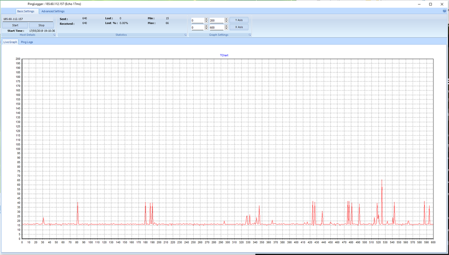
Task: Open the Graph Settings dialog launcher
Action: point(249,35)
